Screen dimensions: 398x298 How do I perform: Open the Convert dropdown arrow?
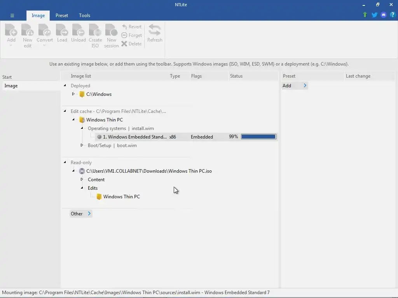(44, 46)
